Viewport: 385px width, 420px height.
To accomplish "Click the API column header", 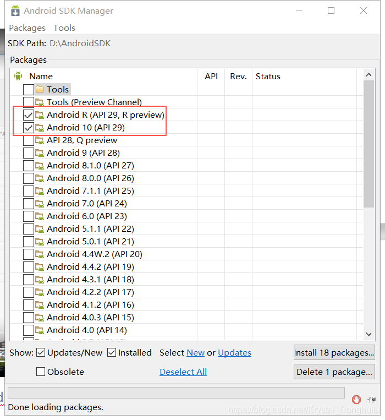I will pos(211,77).
